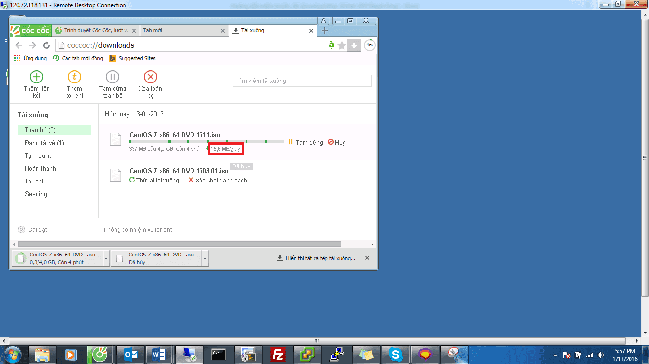649x364 pixels.
Task: Select Đang tải về (1) in sidebar
Action: pyautogui.click(x=44, y=143)
